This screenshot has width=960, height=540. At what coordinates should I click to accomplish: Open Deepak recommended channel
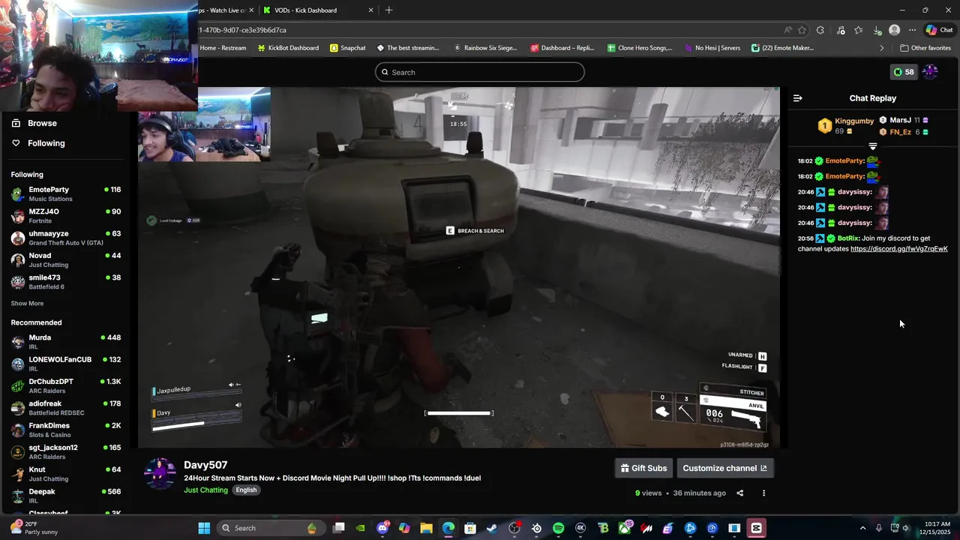click(66, 496)
